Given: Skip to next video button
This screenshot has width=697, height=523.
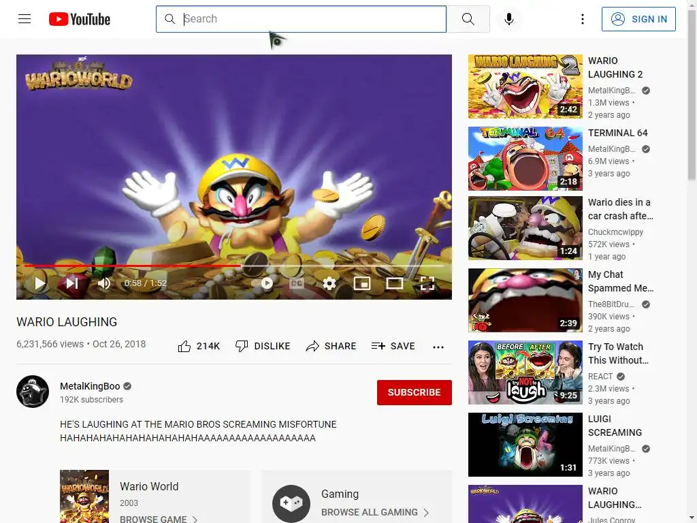Looking at the screenshot, I should pos(72,283).
